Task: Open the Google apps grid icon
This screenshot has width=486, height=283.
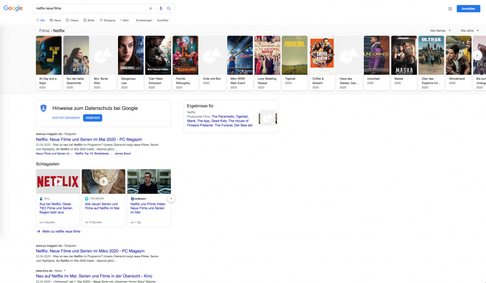Action: [450, 9]
